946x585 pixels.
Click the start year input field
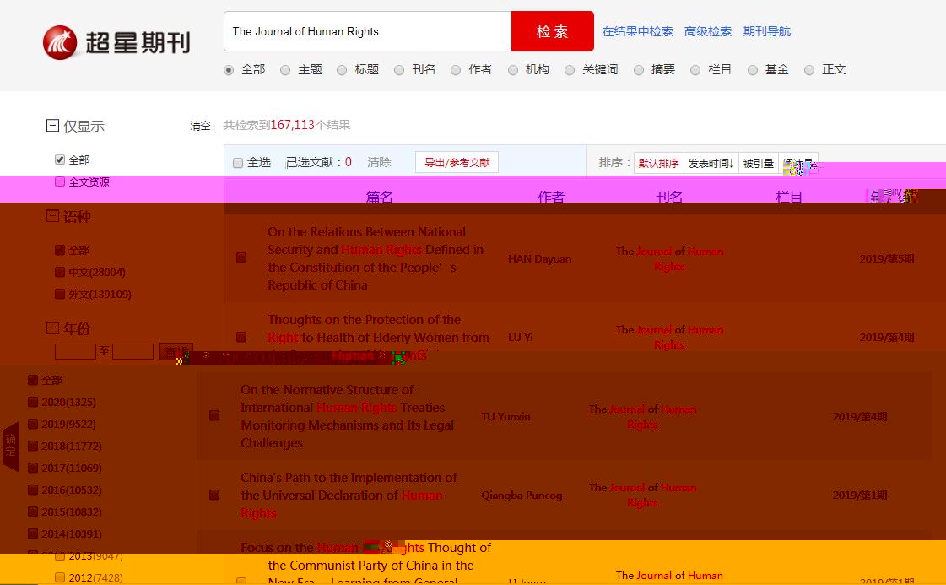click(x=75, y=351)
